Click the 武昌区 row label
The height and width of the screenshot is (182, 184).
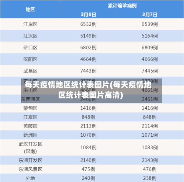pyautogui.click(x=30, y=71)
